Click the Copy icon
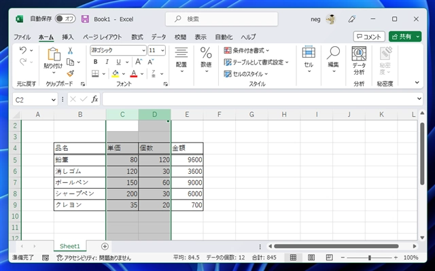Image resolution: width=435 pixels, height=271 pixels. tap(71, 62)
